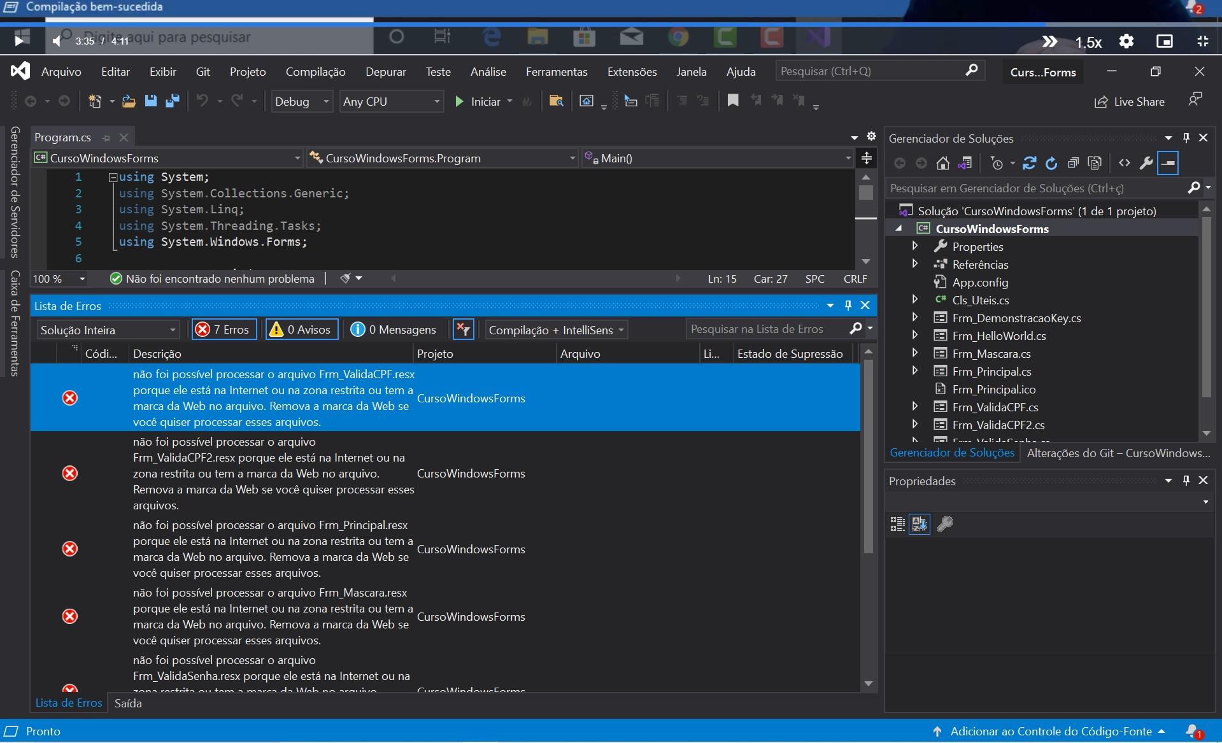1222x743 pixels.
Task: Click Categorized icon in Propriedades panel
Action: click(897, 524)
